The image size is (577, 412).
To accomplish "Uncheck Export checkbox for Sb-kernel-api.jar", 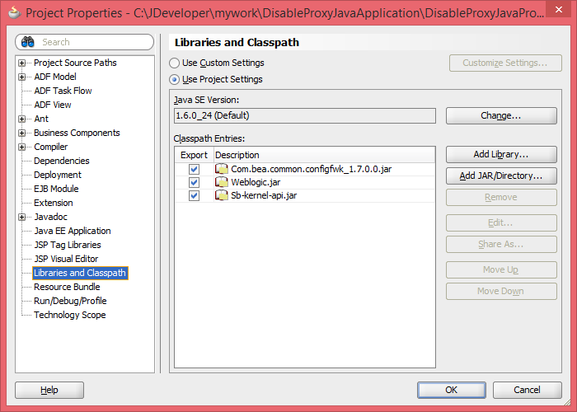I will 194,196.
